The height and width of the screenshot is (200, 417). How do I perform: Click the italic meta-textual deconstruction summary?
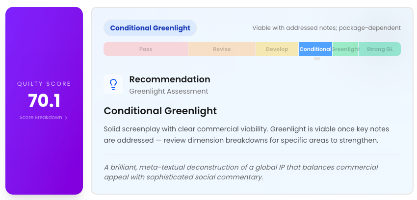[241, 172]
